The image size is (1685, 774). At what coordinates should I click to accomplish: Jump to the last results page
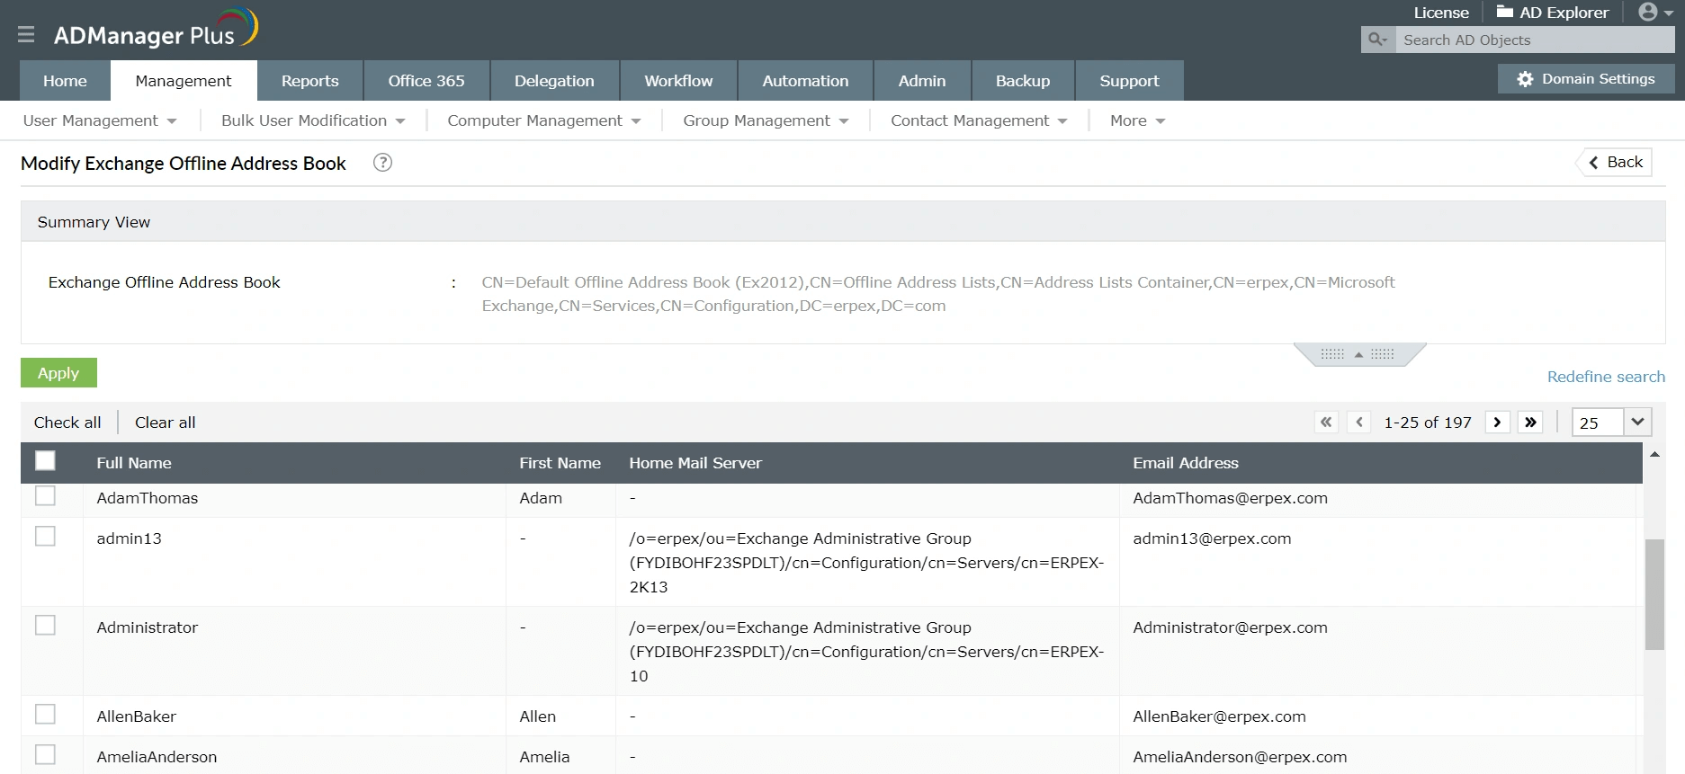pos(1530,422)
